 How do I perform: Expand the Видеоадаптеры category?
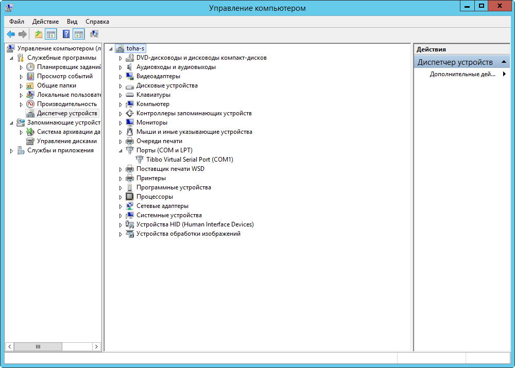point(121,76)
